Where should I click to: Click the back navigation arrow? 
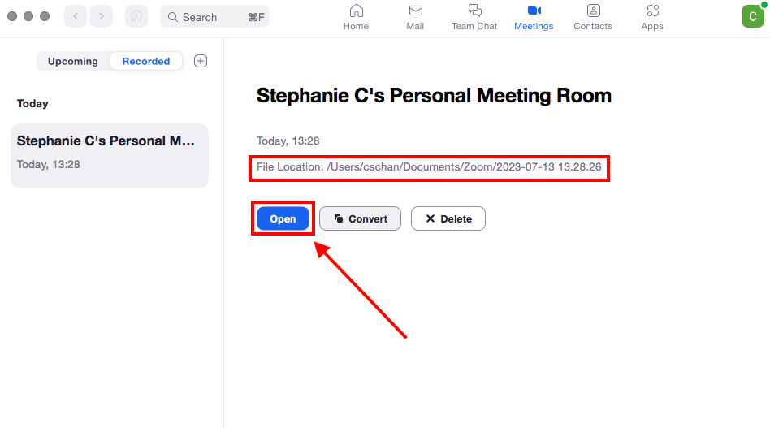[76, 17]
